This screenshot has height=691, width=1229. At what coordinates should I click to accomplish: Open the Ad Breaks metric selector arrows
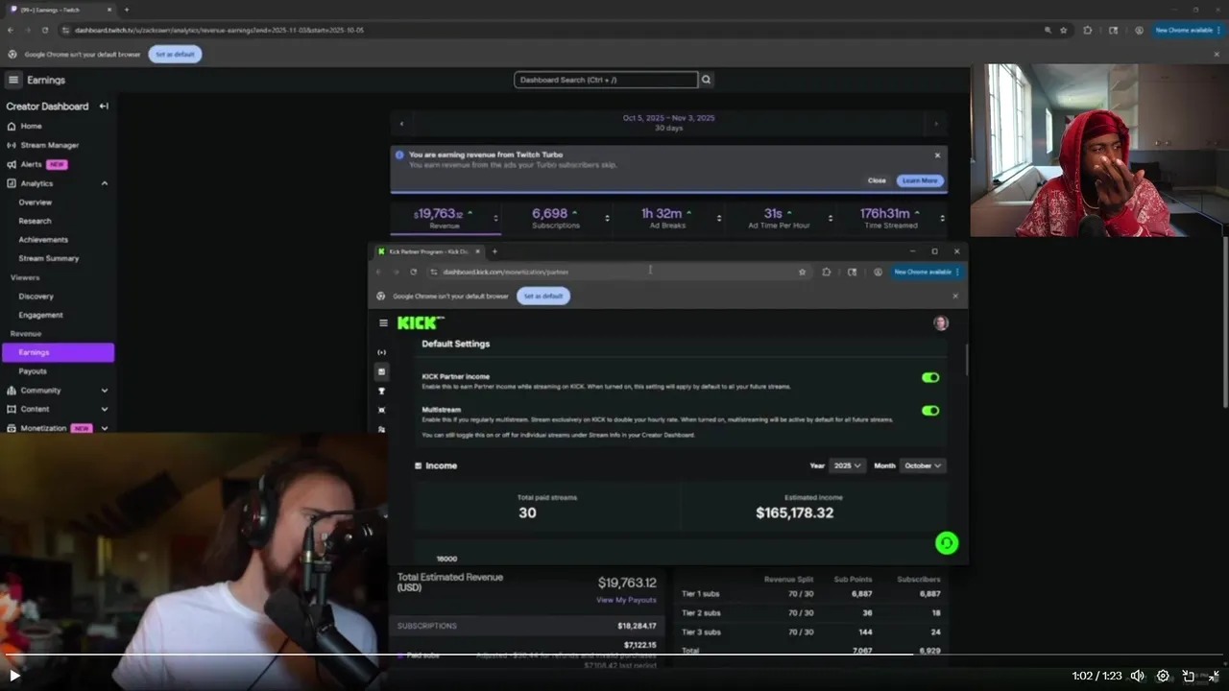tap(718, 218)
